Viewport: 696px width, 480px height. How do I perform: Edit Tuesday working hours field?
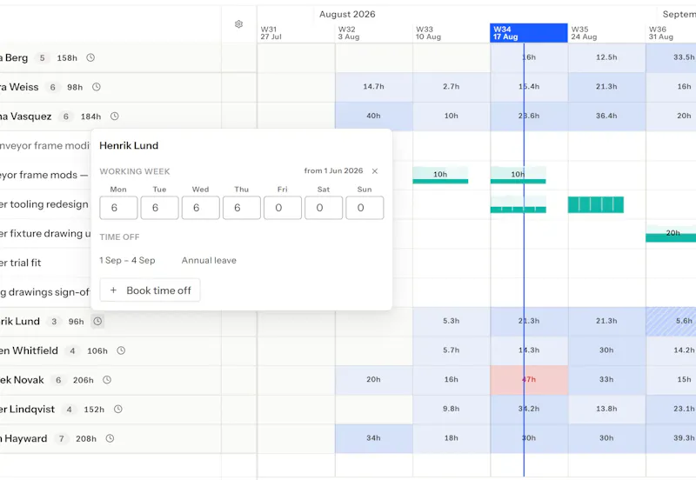click(x=160, y=208)
